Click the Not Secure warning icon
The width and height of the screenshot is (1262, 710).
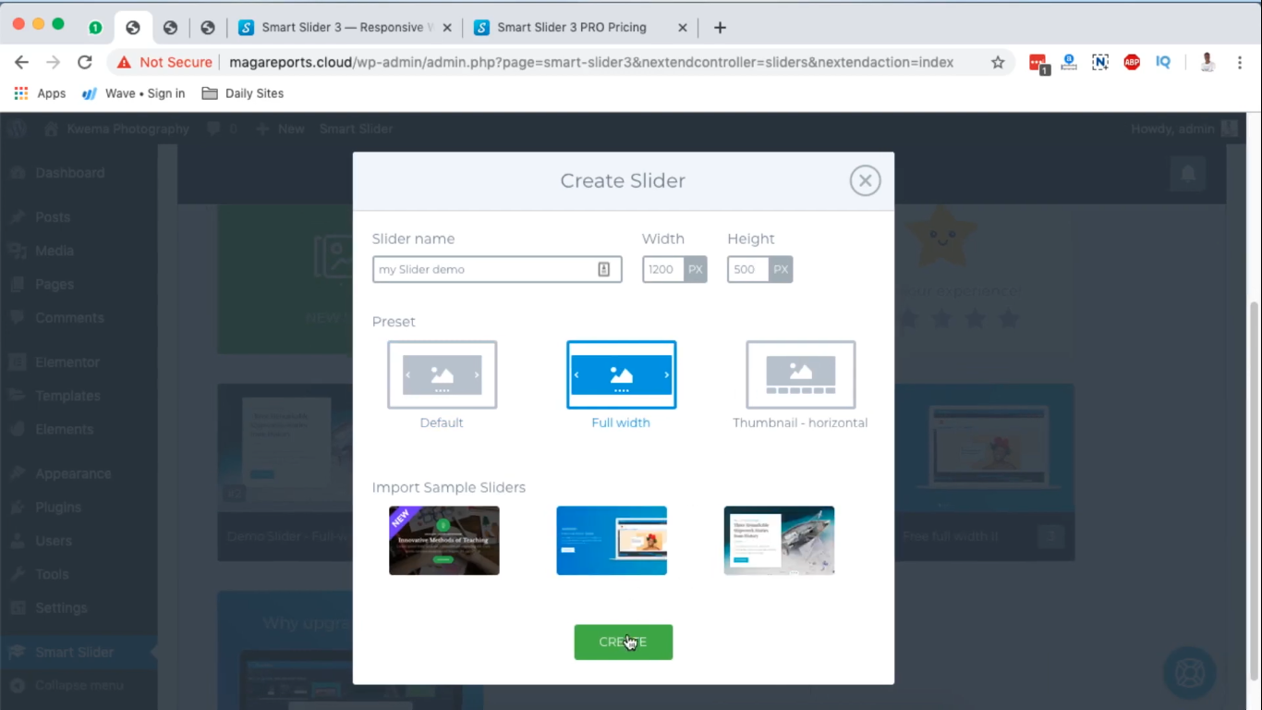[124, 62]
